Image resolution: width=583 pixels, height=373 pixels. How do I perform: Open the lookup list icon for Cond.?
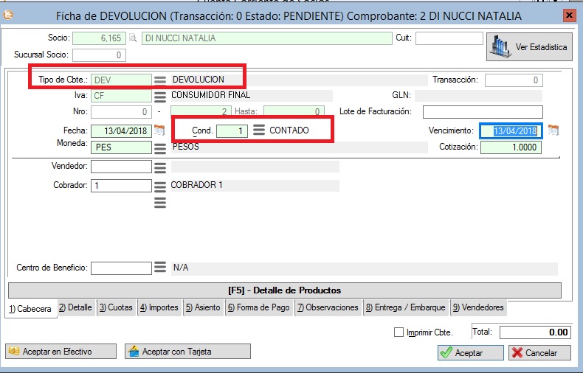pyautogui.click(x=258, y=130)
